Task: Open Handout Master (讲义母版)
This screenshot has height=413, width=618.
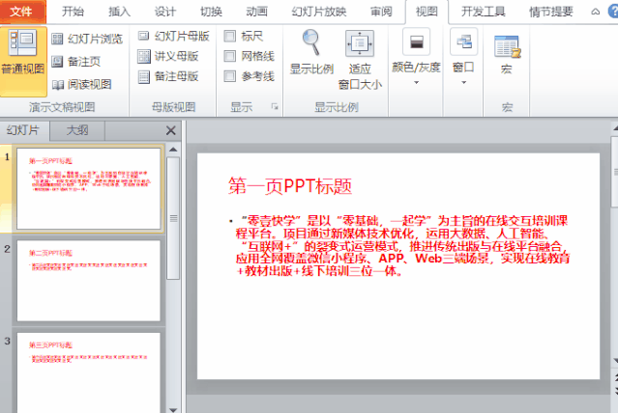Action: click(168, 56)
